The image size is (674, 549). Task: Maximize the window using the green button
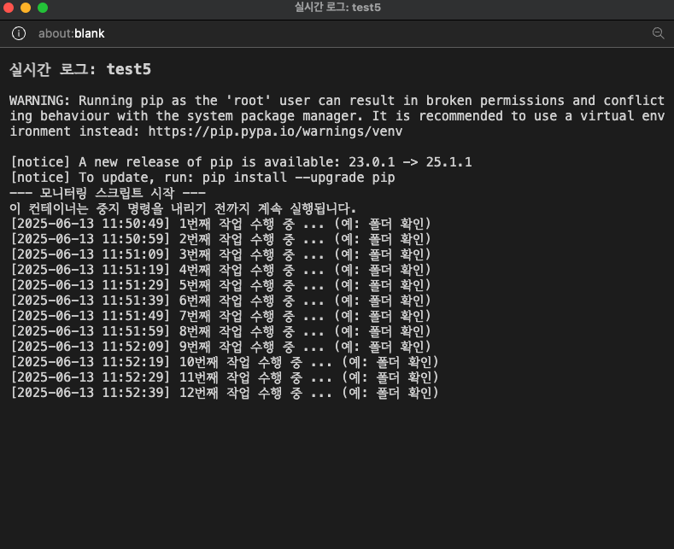(43, 8)
